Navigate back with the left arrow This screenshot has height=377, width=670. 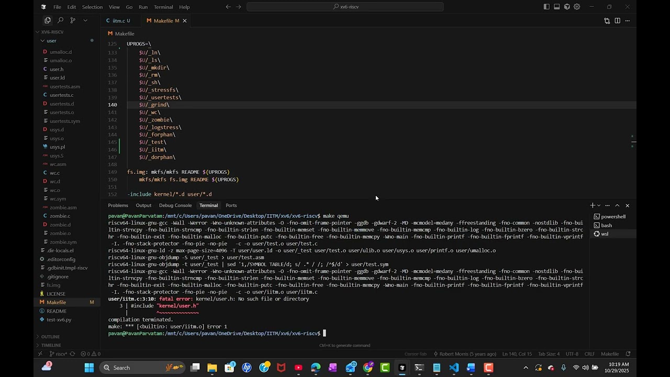coord(228,7)
